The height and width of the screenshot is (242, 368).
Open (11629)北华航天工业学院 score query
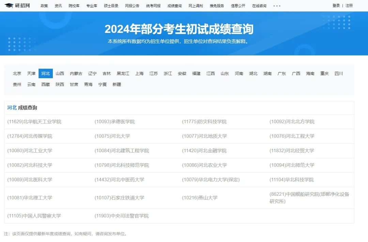point(34,122)
